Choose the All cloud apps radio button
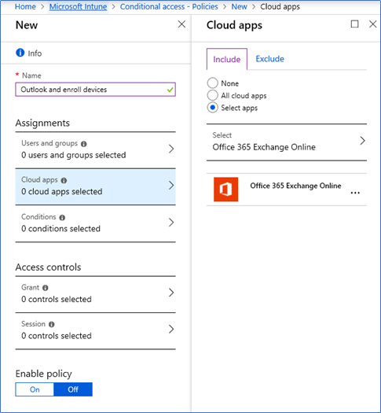Image resolution: width=381 pixels, height=413 pixels. click(212, 95)
